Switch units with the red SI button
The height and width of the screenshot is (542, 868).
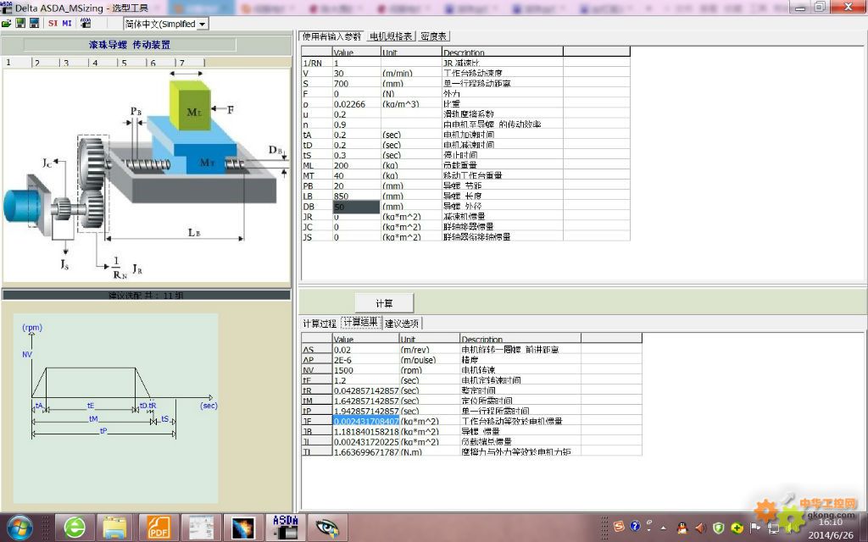(x=53, y=23)
